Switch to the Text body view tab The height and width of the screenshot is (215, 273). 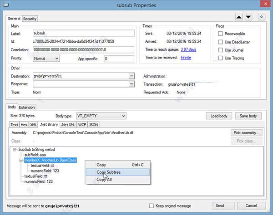[14, 125]
